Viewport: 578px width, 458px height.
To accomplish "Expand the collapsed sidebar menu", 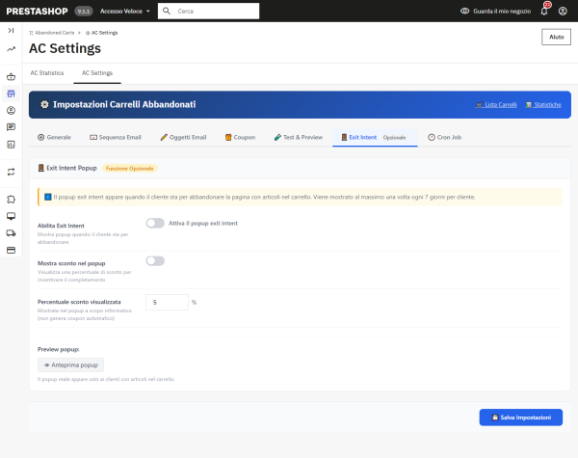I will click(x=11, y=30).
